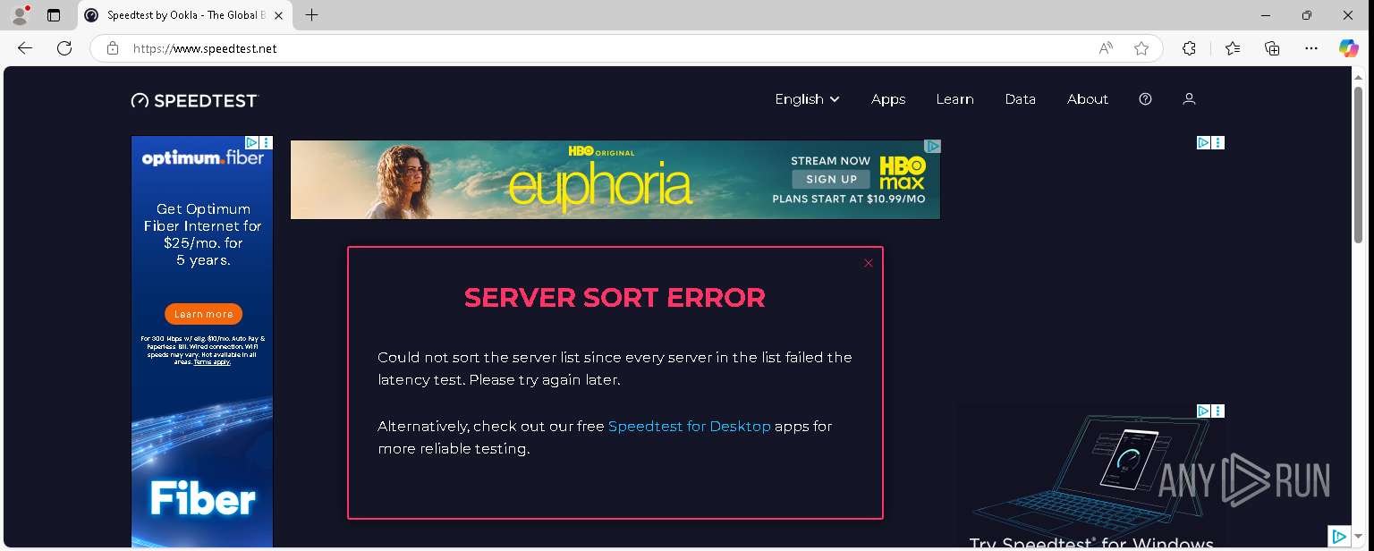Add this page to favorites star
This screenshot has width=1374, height=551.
click(x=1141, y=48)
